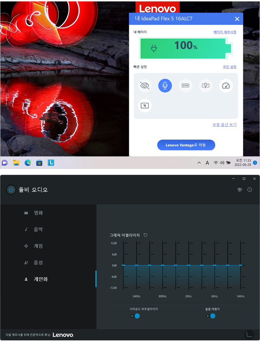Click the 2KHz equalizer slider handle
The image size is (260, 342).
[x=188, y=265]
